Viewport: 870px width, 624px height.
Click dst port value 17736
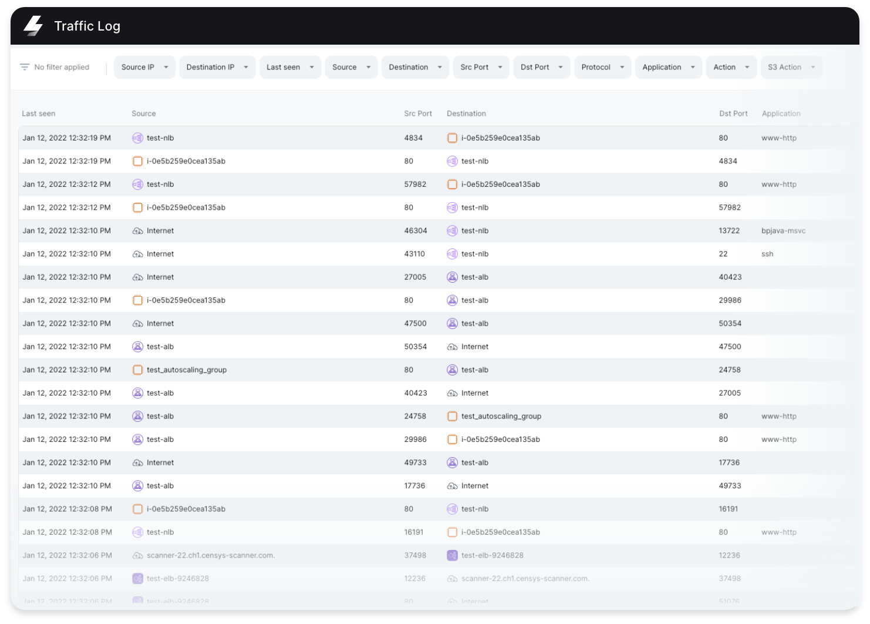pos(729,463)
